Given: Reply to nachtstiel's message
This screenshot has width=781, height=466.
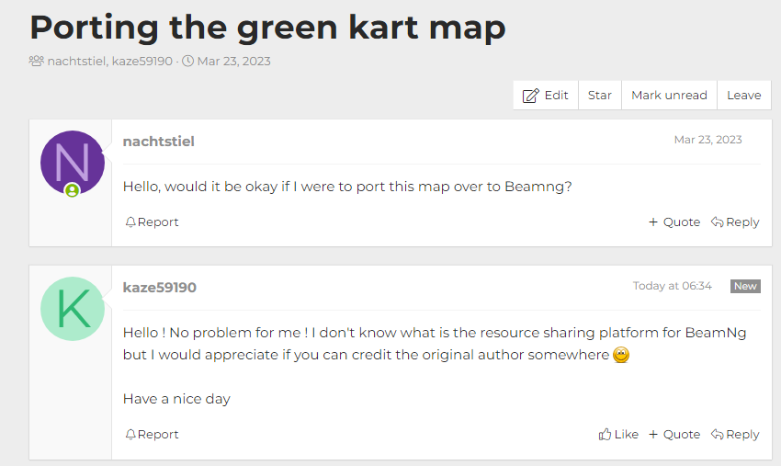Looking at the screenshot, I should pyautogui.click(x=735, y=222).
